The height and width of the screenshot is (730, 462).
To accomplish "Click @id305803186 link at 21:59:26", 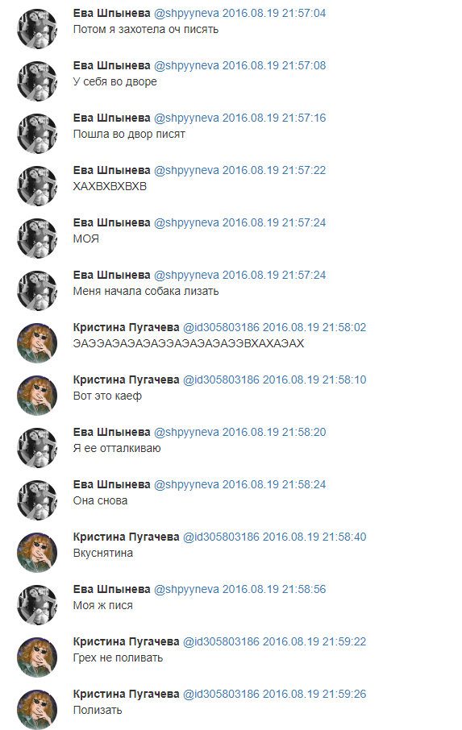I will (221, 695).
